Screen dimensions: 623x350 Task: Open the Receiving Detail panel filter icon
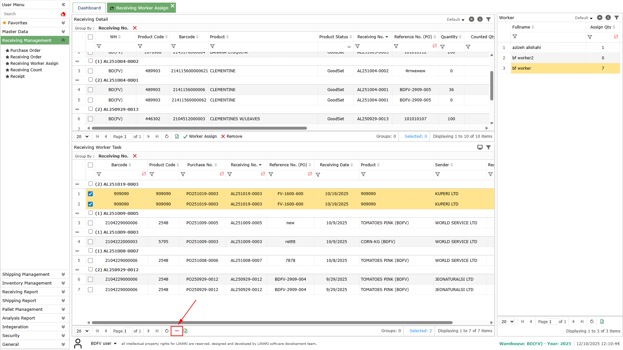[488, 19]
